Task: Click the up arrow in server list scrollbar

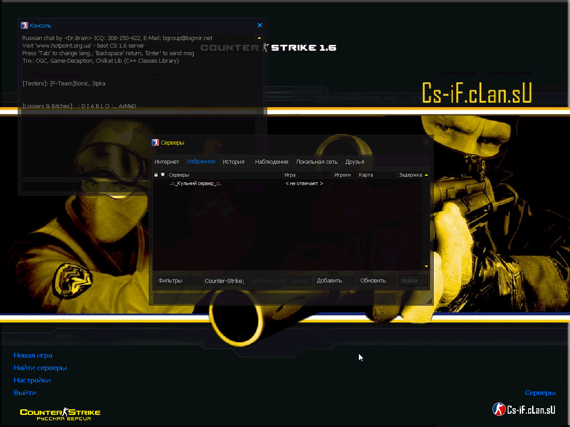Action: [x=426, y=175]
